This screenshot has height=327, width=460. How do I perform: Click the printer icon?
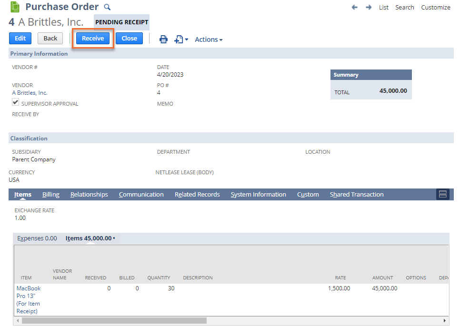click(163, 40)
